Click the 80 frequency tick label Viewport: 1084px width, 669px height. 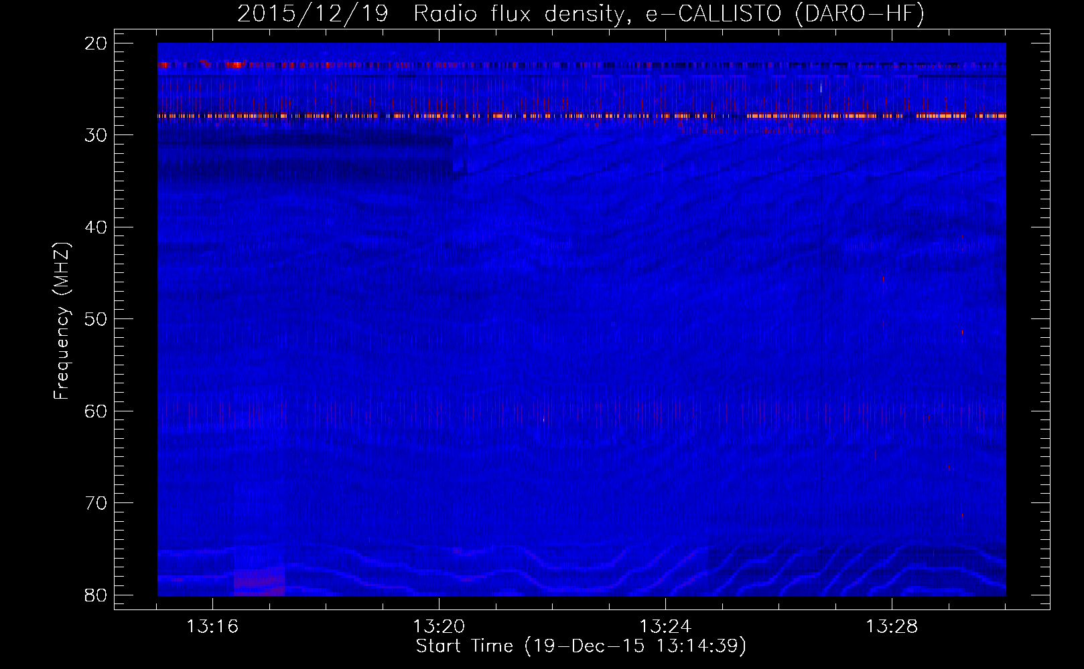96,595
